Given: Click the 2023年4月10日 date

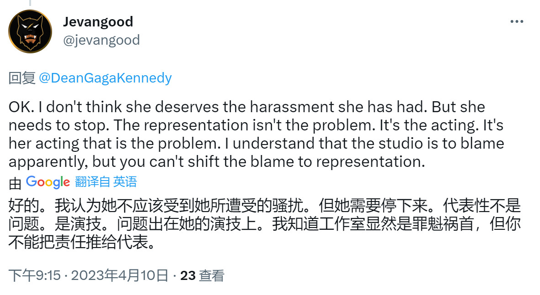Looking at the screenshot, I should pos(120,275).
